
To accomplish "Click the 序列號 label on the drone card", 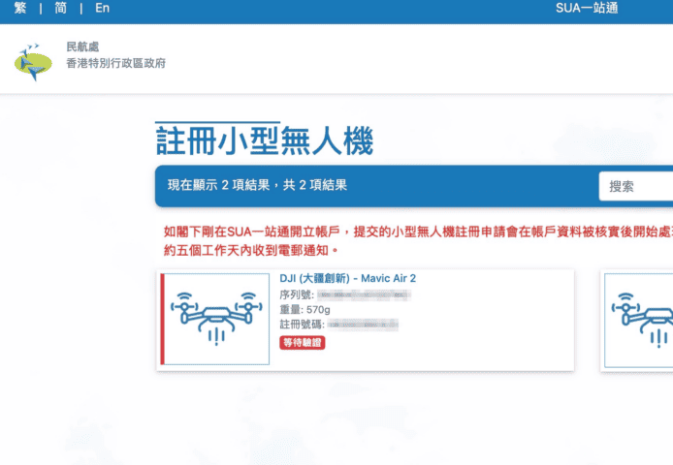I will pos(297,294).
